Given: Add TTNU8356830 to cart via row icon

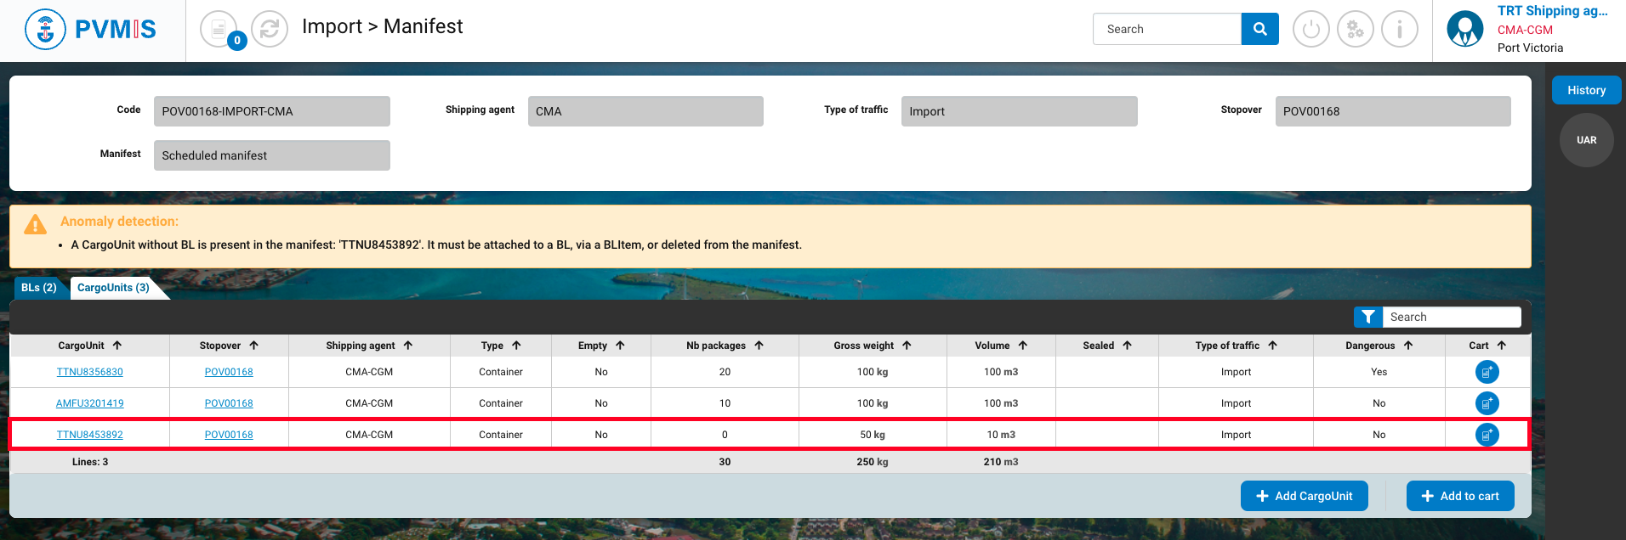Looking at the screenshot, I should tap(1487, 372).
